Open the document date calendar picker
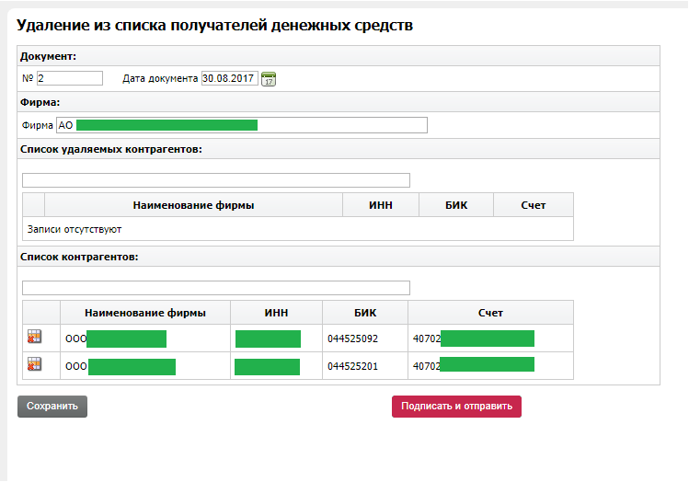 (269, 79)
